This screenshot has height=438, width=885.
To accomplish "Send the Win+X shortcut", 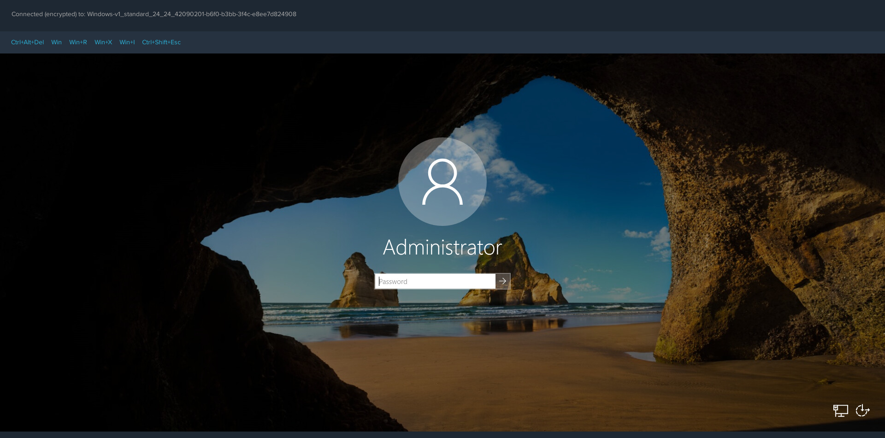I will pyautogui.click(x=103, y=42).
